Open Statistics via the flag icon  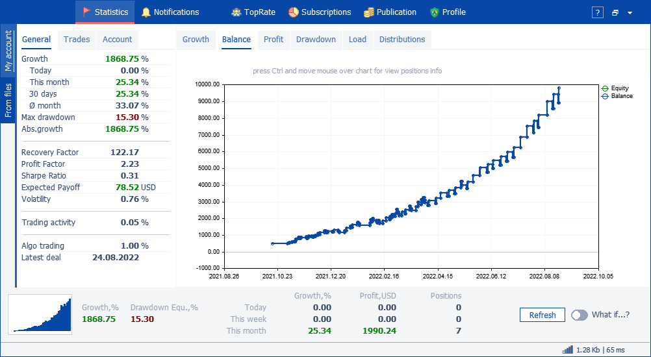[87, 12]
